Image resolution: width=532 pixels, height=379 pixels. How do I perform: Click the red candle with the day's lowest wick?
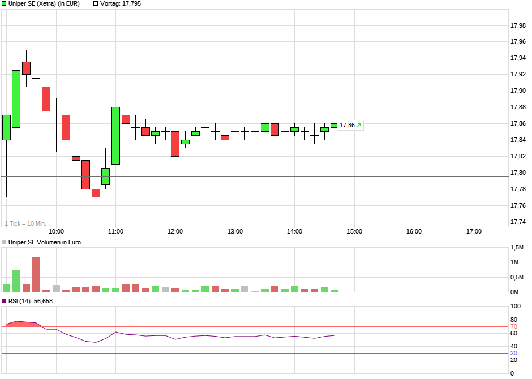tap(96, 193)
